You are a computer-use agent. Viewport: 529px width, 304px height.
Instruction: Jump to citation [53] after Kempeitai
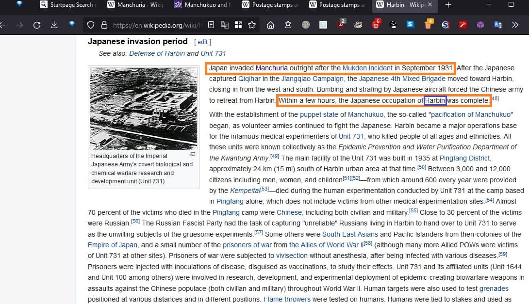pos(264,189)
